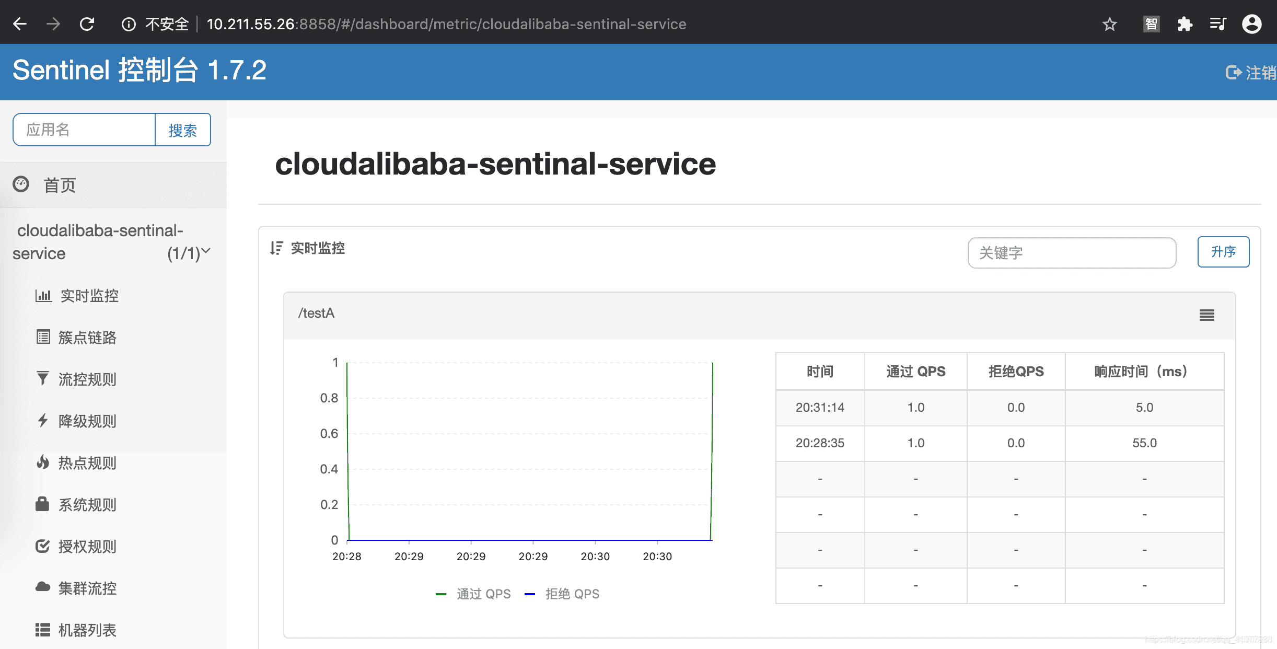Open the /testA chart hamburger menu
The image size is (1277, 649).
coord(1207,315)
